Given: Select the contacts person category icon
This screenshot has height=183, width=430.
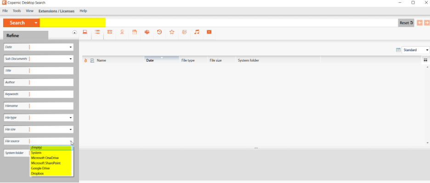Looking at the screenshot, I should coord(122,32).
